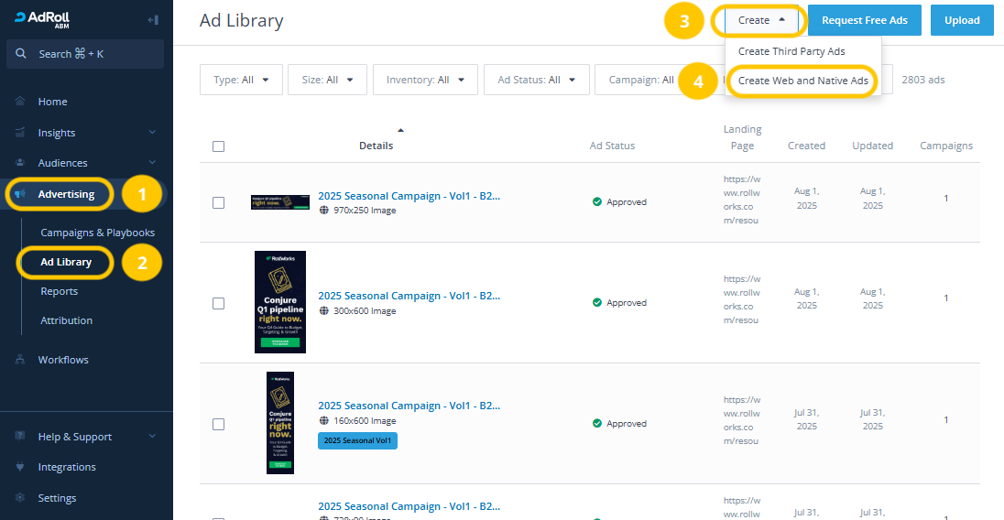
Task: Toggle the select-all checkbox in table header
Action: [218, 146]
